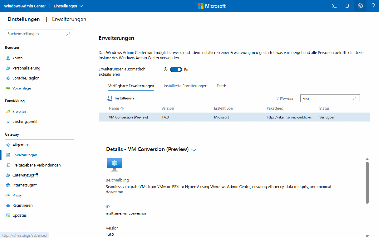Viewport: 379px width, 238px height.
Task: Open Sprache/Region in the sidebar
Action: tap(26, 78)
